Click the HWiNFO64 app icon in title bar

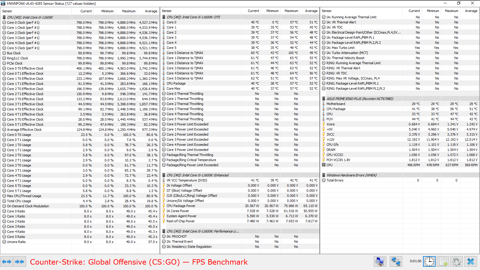tap(3, 3)
